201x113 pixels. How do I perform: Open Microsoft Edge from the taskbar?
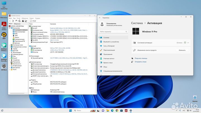[112, 110]
